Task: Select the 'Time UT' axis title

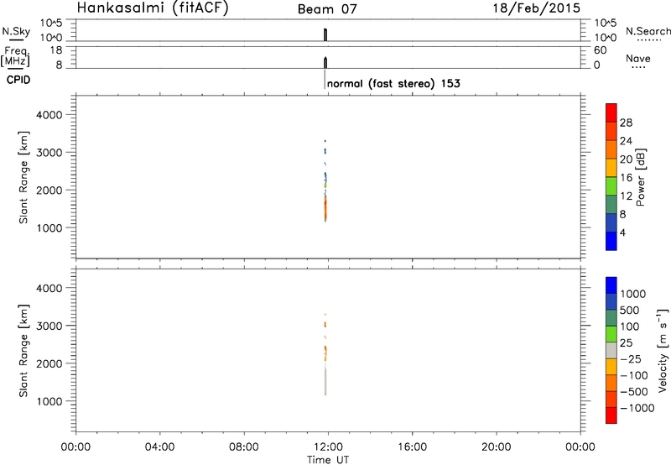Action: tap(328, 460)
